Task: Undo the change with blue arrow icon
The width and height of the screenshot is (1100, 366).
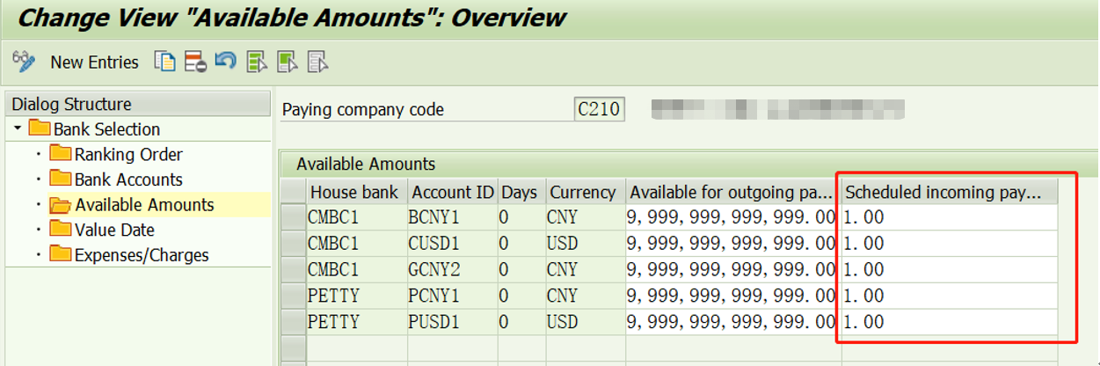Action: (225, 61)
